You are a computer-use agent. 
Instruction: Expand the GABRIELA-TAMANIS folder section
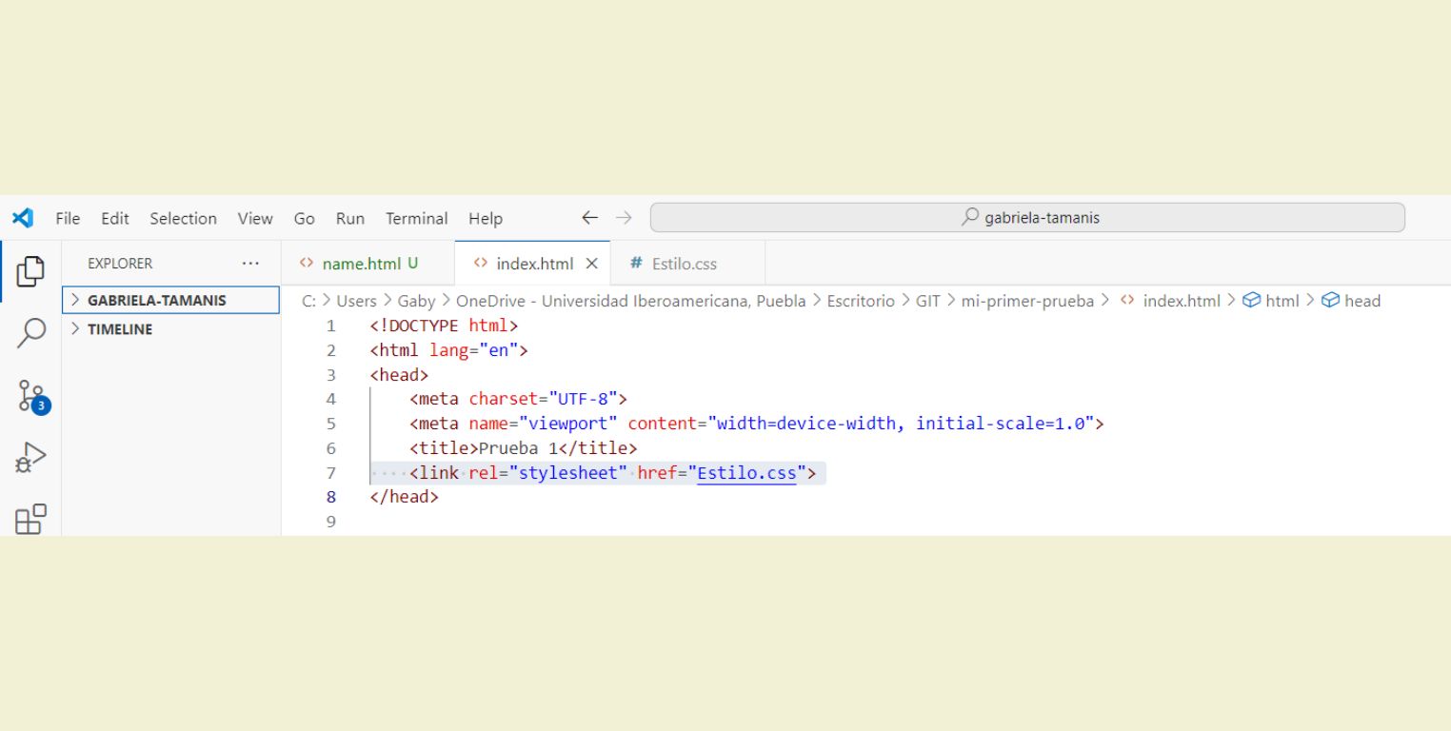pos(170,300)
